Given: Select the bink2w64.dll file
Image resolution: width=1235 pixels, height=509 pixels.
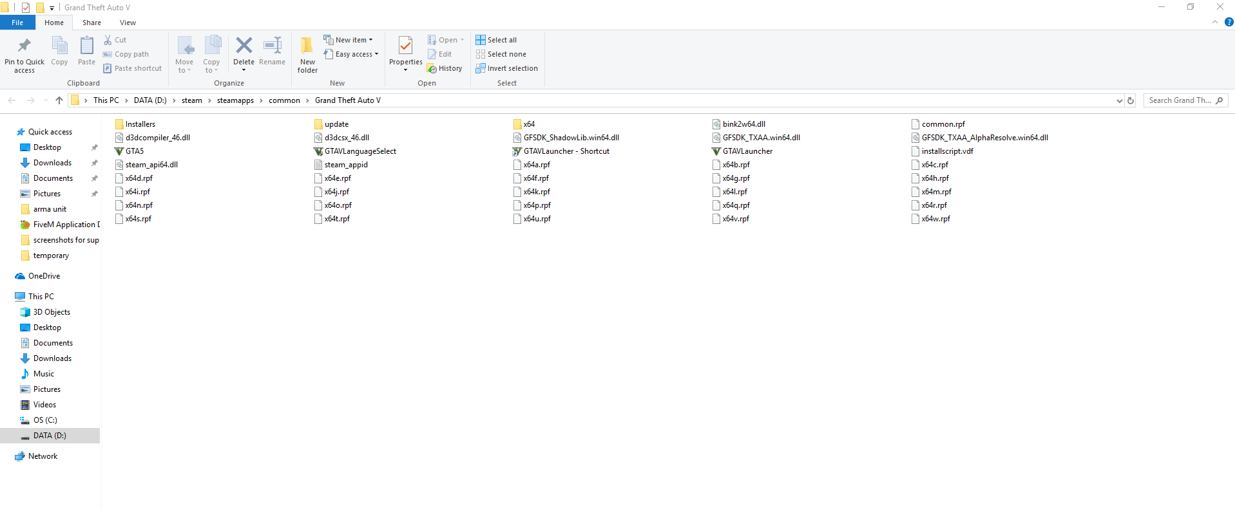Looking at the screenshot, I should pyautogui.click(x=738, y=124).
